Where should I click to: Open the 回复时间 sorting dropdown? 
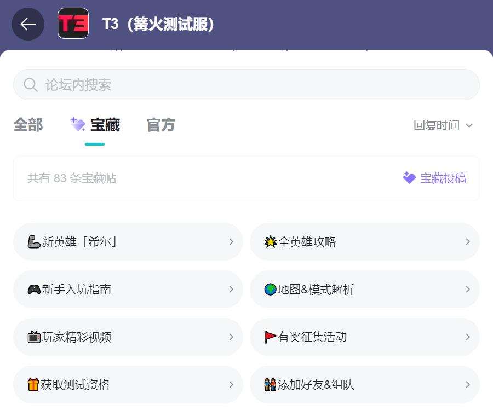(x=443, y=125)
